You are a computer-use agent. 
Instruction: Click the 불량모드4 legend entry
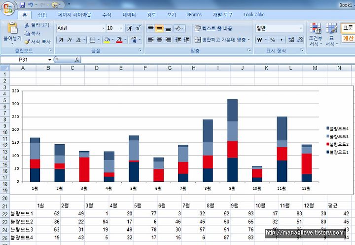[337, 128]
